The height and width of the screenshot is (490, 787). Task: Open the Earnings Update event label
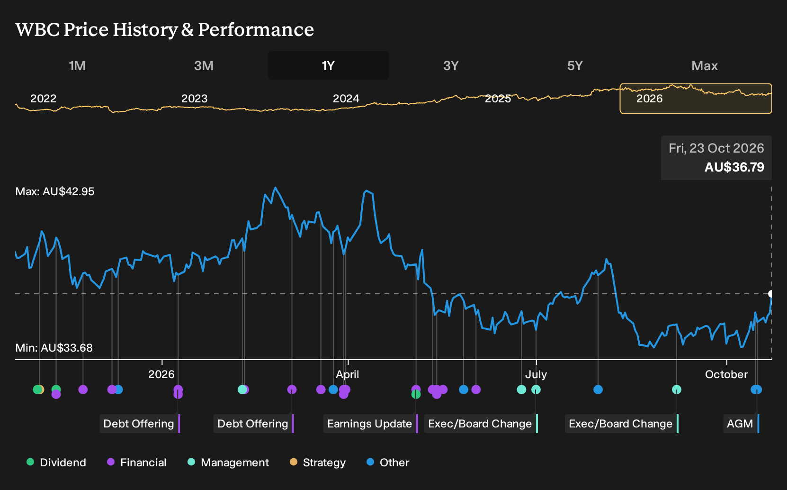(370, 424)
